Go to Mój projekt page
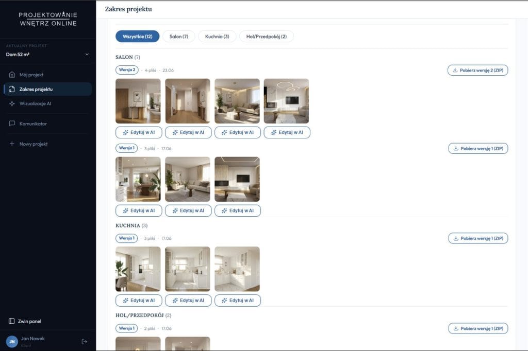 [48, 75]
